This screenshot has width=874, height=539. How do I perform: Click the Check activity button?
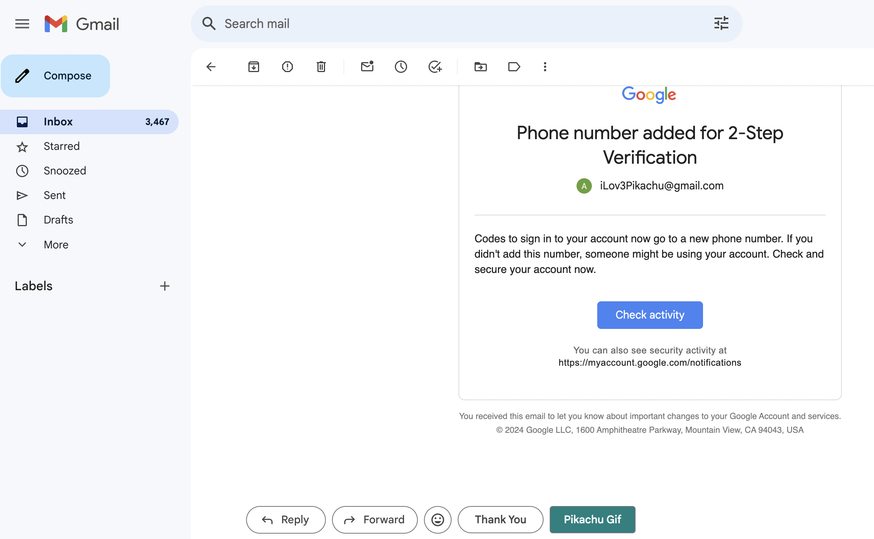[650, 315]
